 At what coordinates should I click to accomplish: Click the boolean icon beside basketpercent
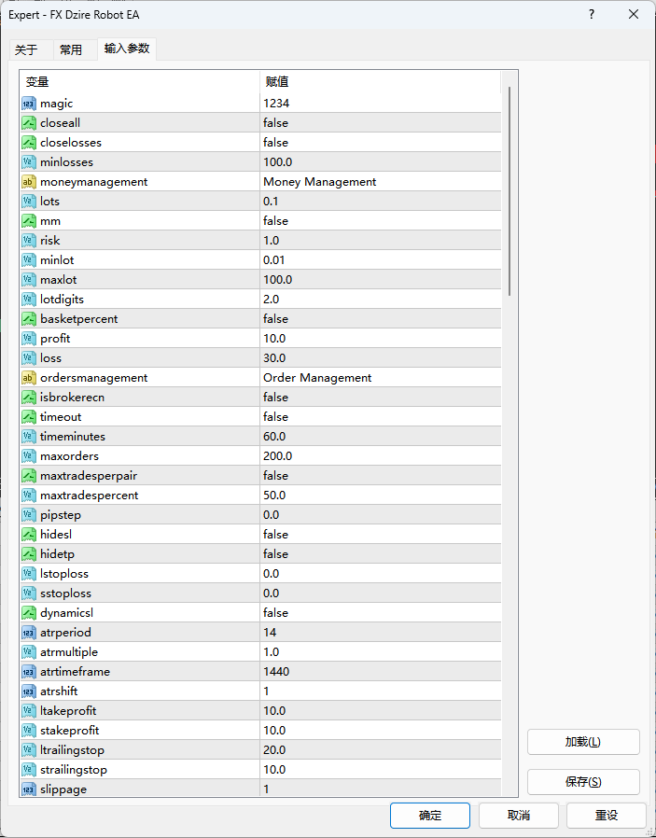(28, 319)
